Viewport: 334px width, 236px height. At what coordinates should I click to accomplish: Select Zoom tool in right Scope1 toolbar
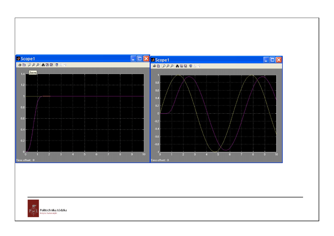164,66
